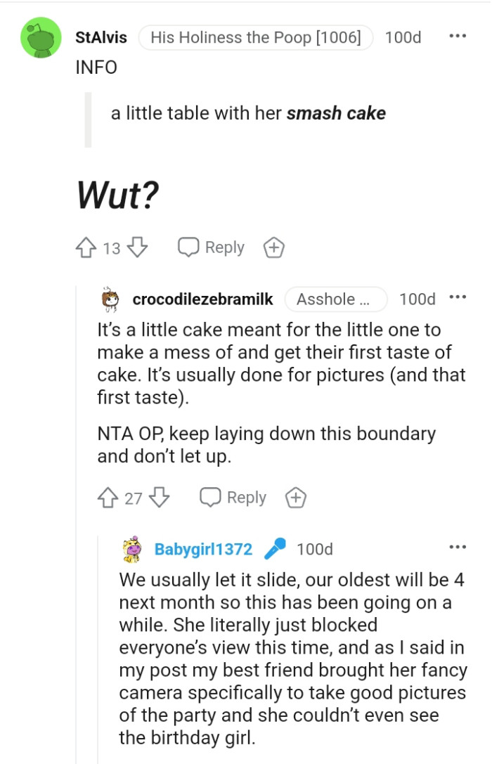Click the OP microphone icon beside Babygirl1372

(275, 549)
